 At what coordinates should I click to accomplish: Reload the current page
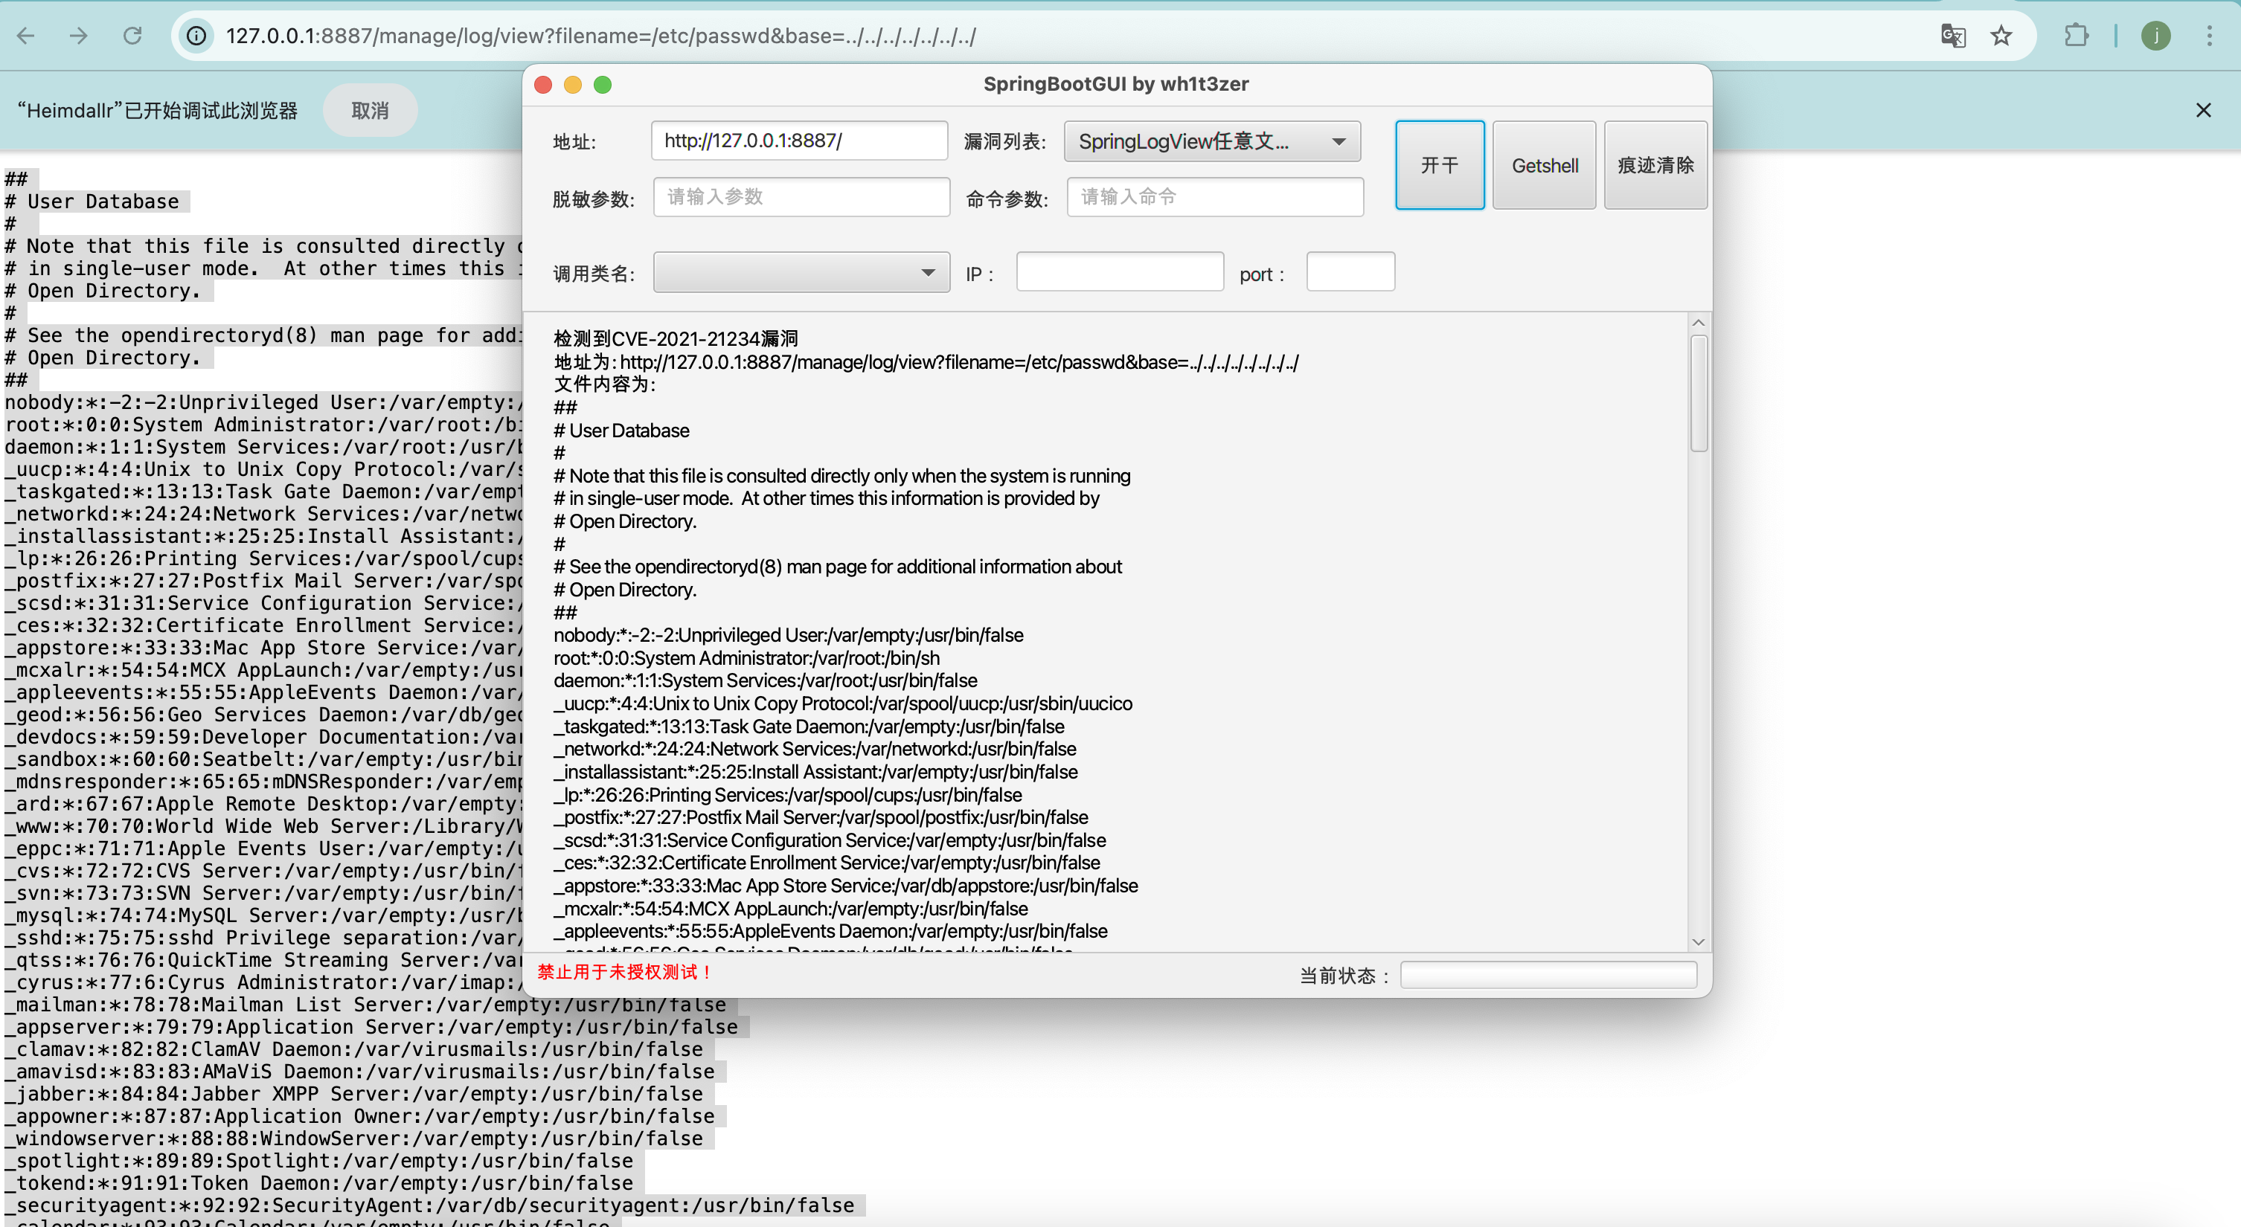(x=132, y=36)
